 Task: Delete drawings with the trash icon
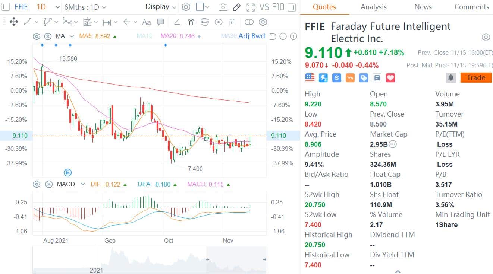(x=232, y=22)
